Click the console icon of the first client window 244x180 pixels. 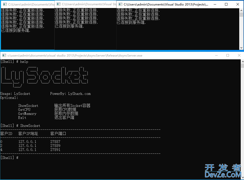click(5, 5)
